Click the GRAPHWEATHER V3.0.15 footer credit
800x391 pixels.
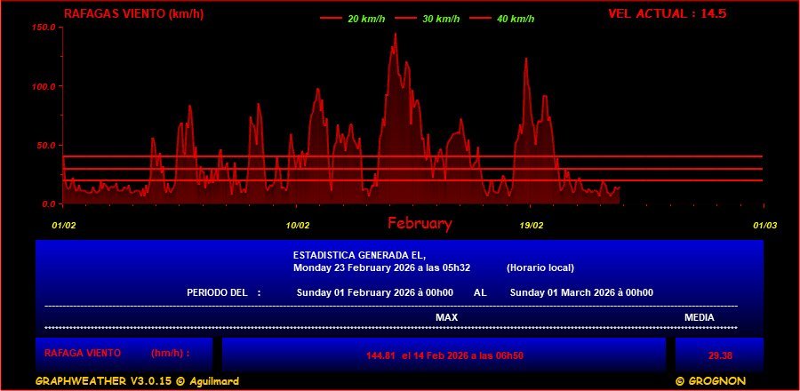(x=137, y=381)
